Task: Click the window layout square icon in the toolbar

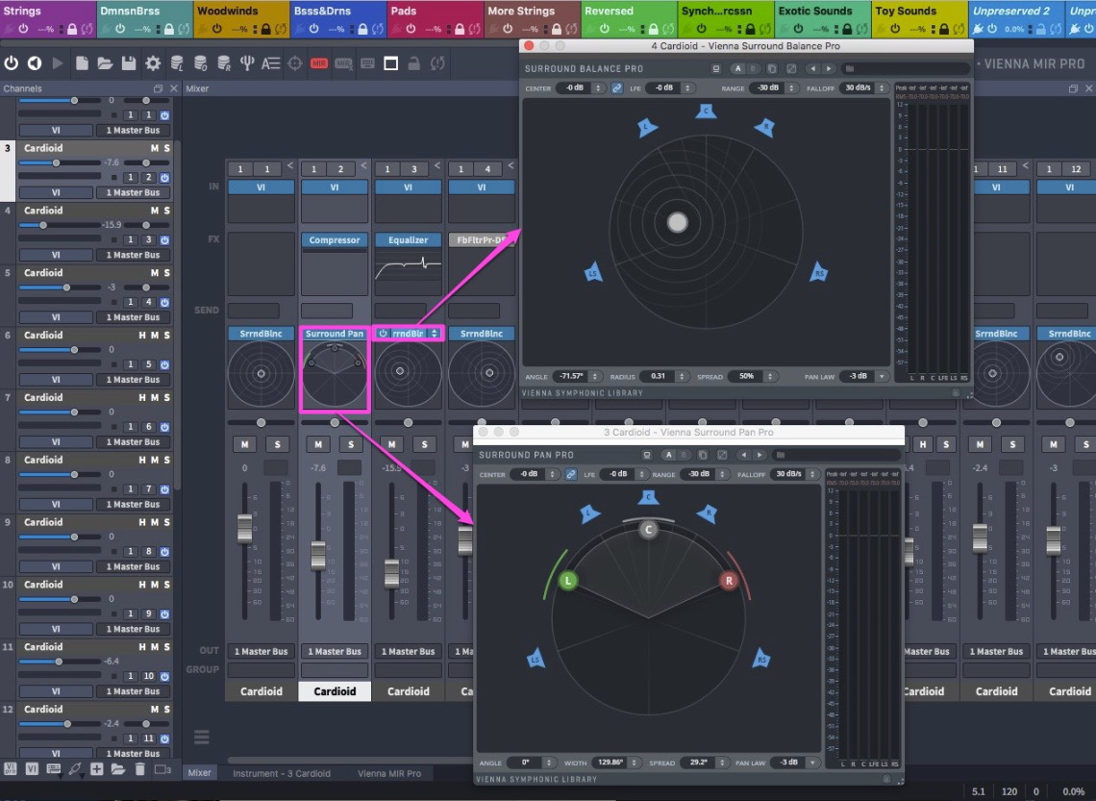Action: point(390,63)
